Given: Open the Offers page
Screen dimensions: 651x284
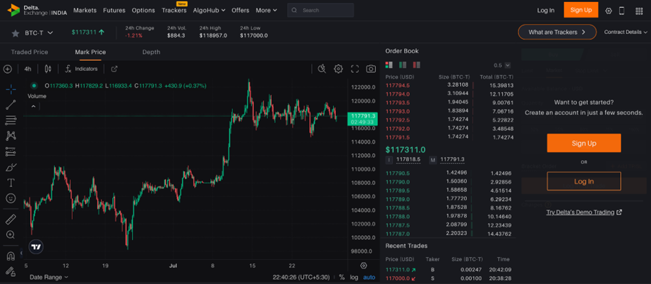Looking at the screenshot, I should click(240, 11).
